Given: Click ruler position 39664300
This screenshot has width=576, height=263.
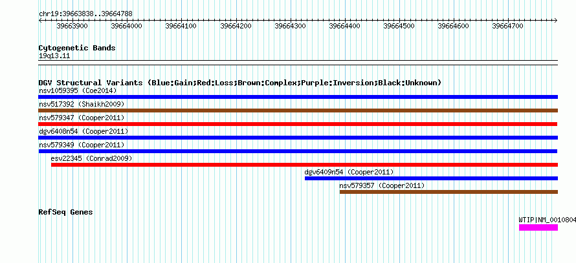Looking at the screenshot, I should pos(290,26).
